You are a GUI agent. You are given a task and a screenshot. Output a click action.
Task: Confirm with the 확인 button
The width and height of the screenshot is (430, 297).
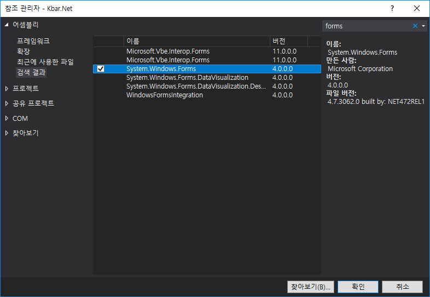point(358,287)
